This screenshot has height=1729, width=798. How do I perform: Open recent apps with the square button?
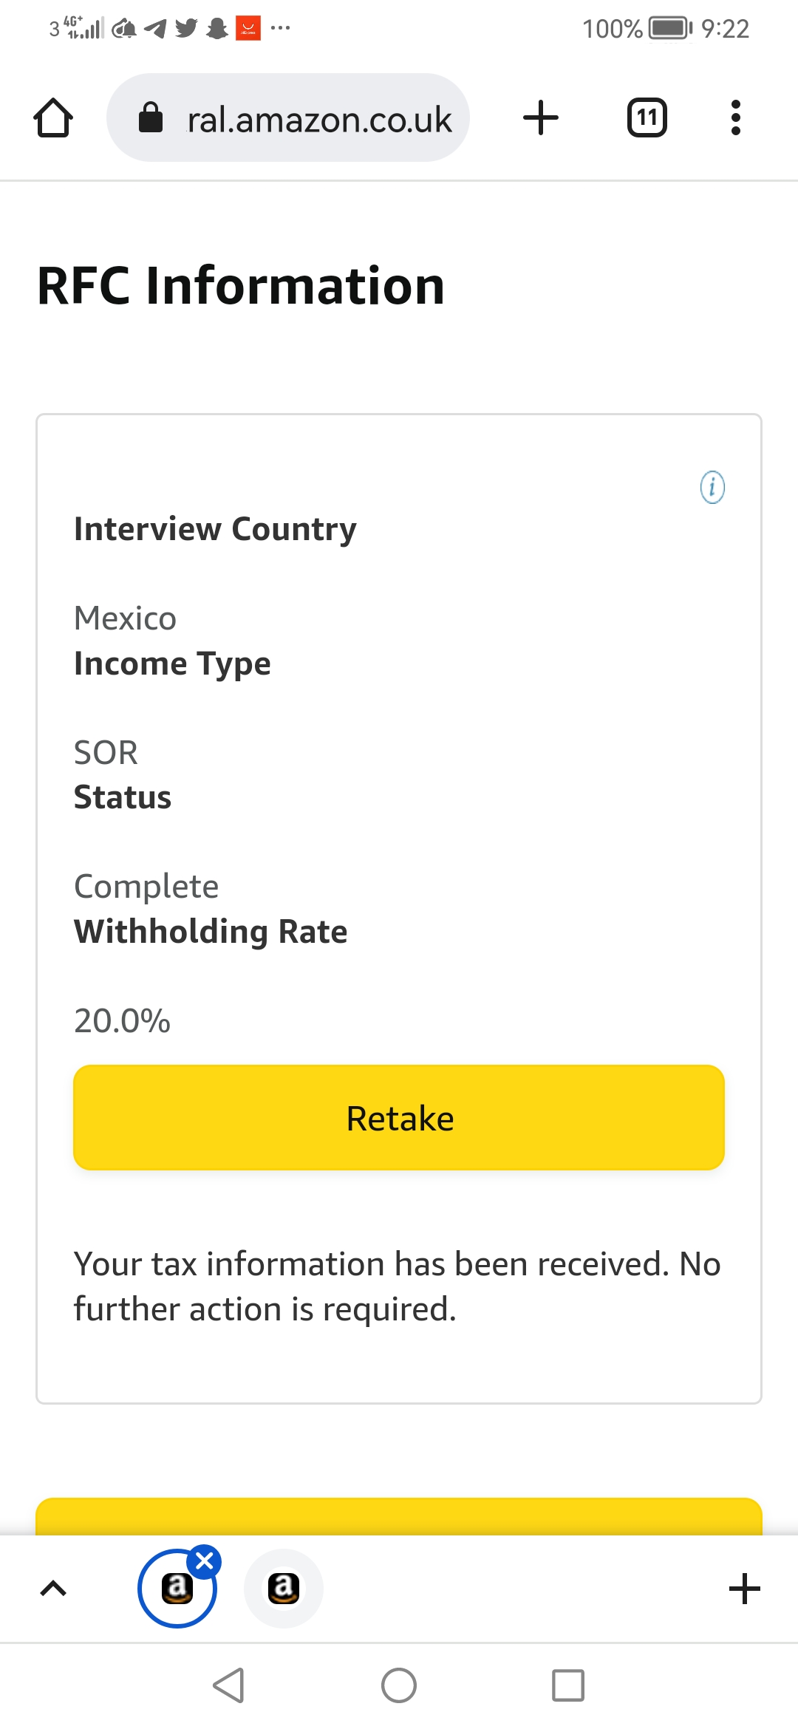[x=567, y=1685]
